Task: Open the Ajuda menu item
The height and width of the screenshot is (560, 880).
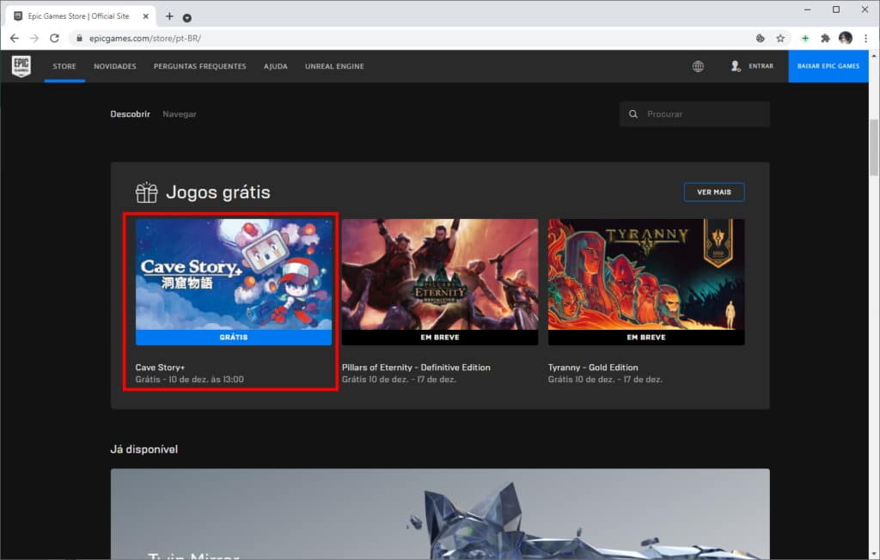Action: [276, 66]
